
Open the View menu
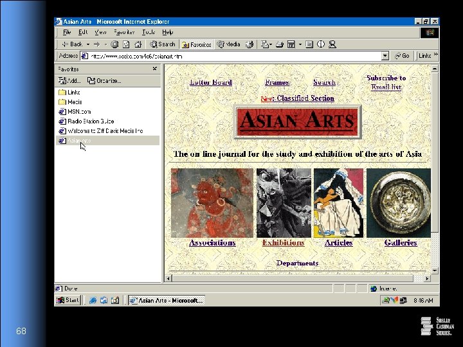pos(100,32)
